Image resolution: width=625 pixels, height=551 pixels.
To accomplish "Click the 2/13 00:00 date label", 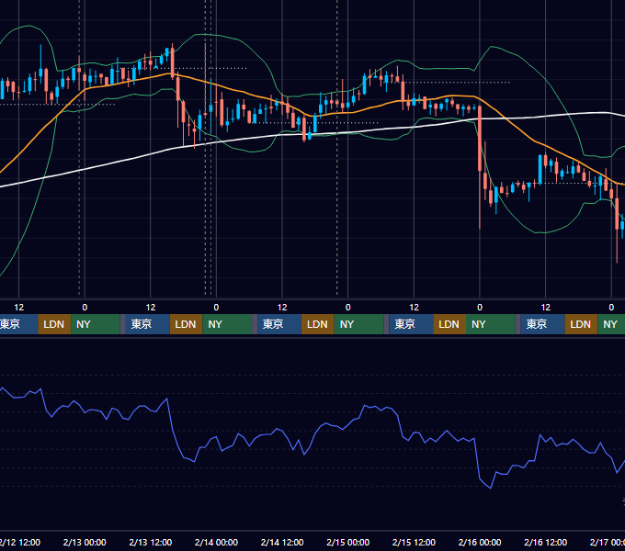I will point(85,542).
